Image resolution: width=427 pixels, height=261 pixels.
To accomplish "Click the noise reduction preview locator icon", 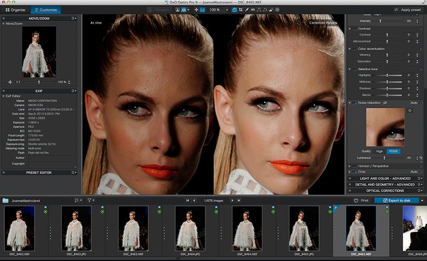I will [409, 110].
